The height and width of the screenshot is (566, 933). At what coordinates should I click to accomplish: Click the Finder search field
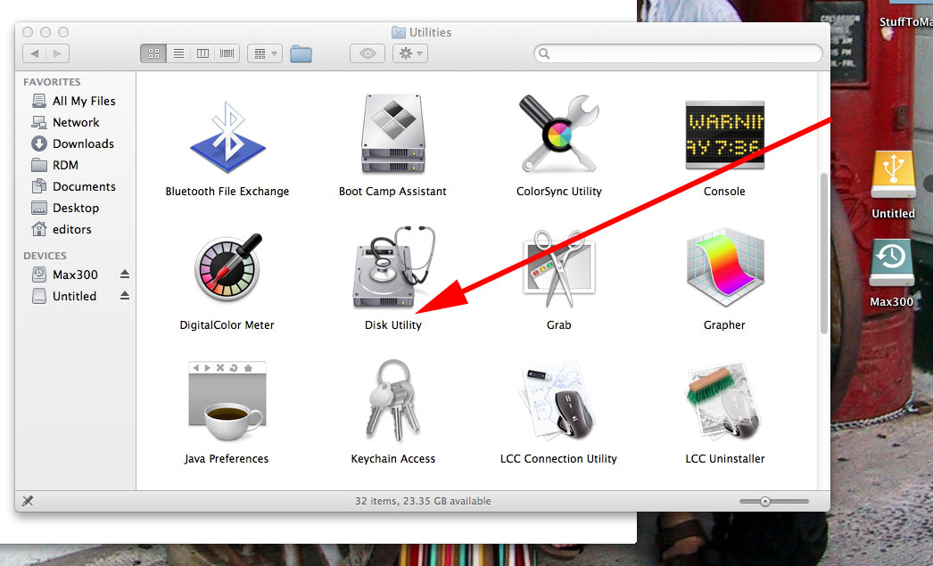(x=678, y=53)
